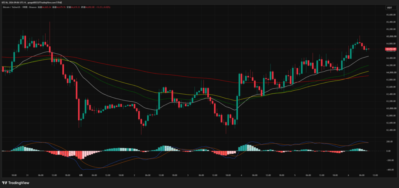Click the 65,600.00 price axis label

click(390, 15)
